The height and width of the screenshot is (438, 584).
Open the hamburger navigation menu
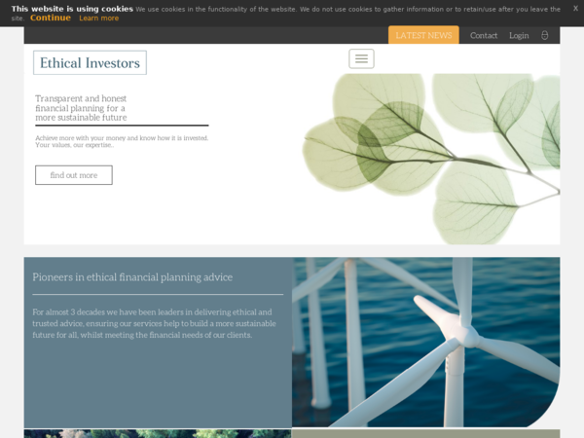[x=361, y=58]
